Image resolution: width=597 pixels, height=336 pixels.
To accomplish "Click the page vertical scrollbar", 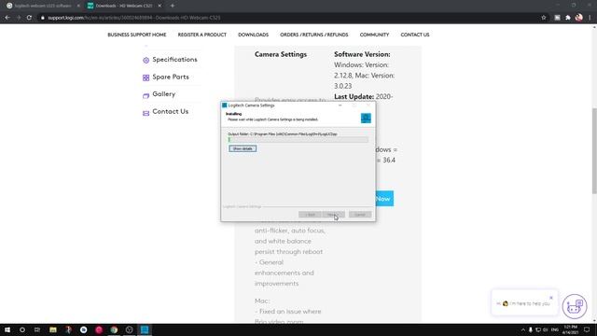I will click(594, 151).
